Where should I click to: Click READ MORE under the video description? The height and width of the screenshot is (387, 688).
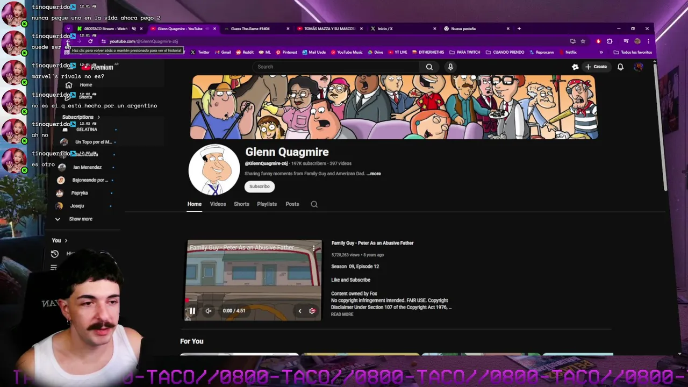(x=342, y=314)
